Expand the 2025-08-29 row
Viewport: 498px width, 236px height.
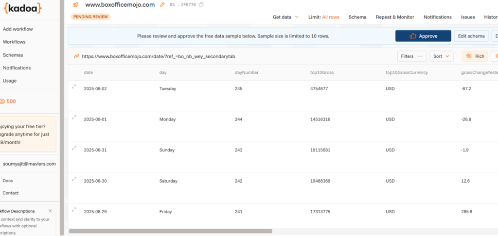click(x=74, y=209)
